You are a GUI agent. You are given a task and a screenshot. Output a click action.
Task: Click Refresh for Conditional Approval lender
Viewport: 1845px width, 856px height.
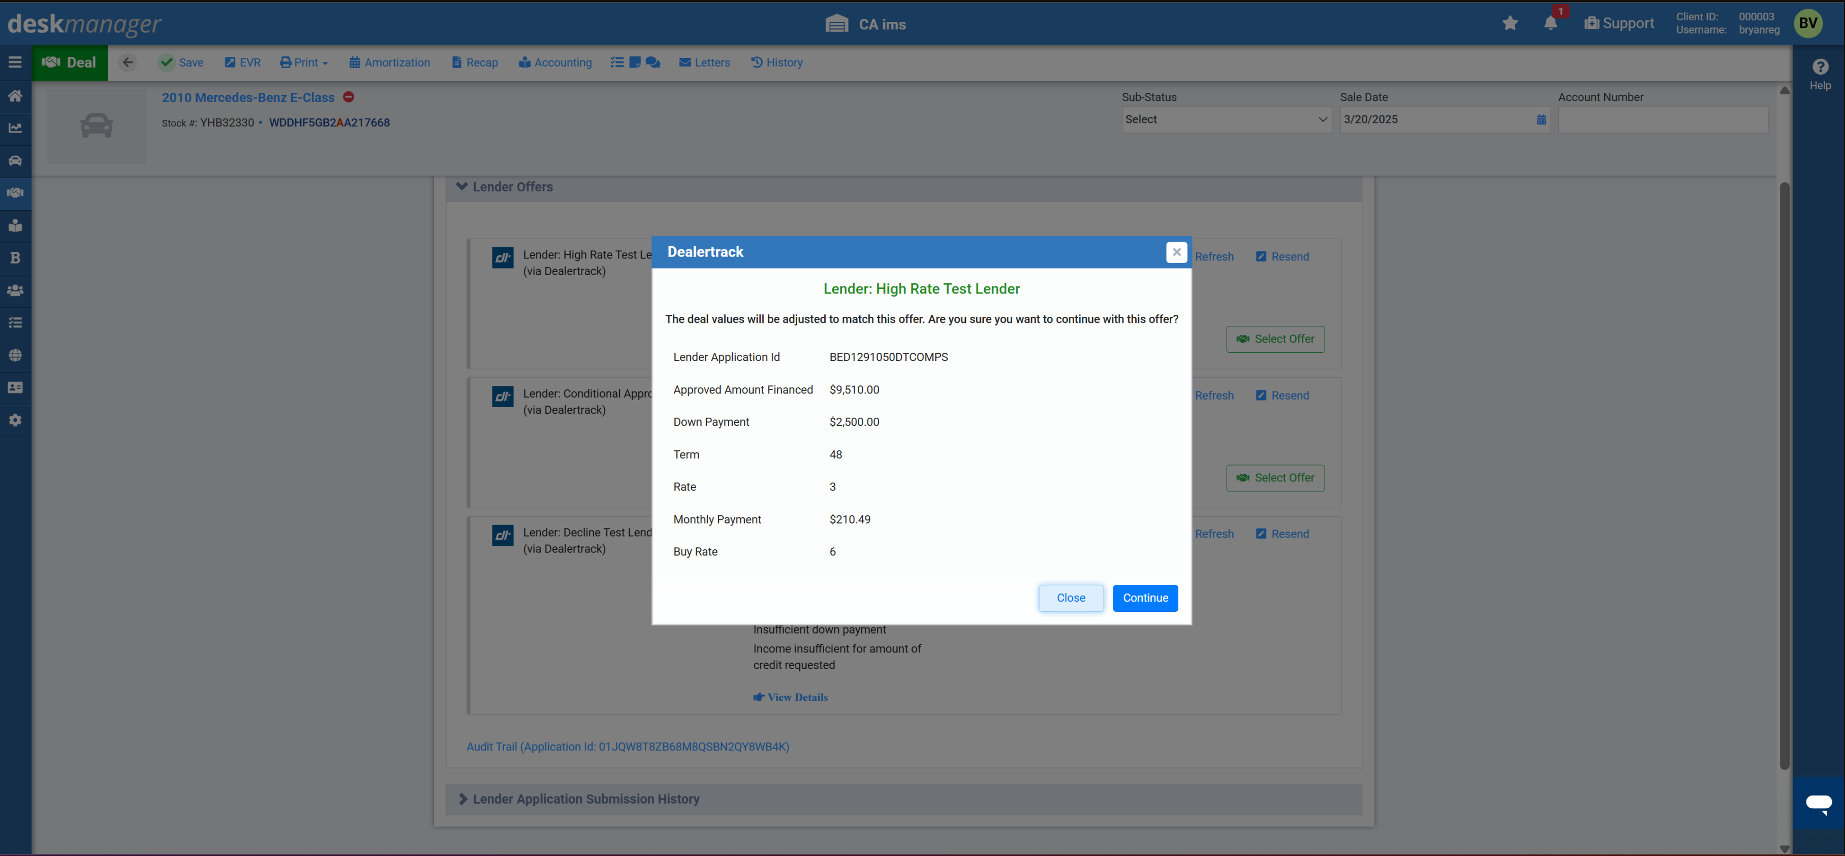(x=1213, y=396)
